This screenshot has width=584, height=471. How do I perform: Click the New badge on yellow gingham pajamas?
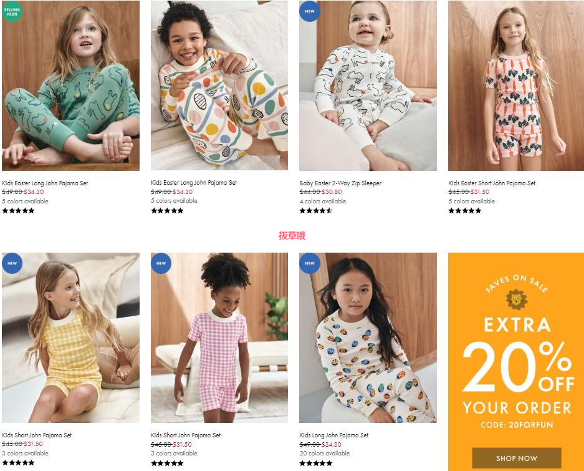click(x=12, y=263)
